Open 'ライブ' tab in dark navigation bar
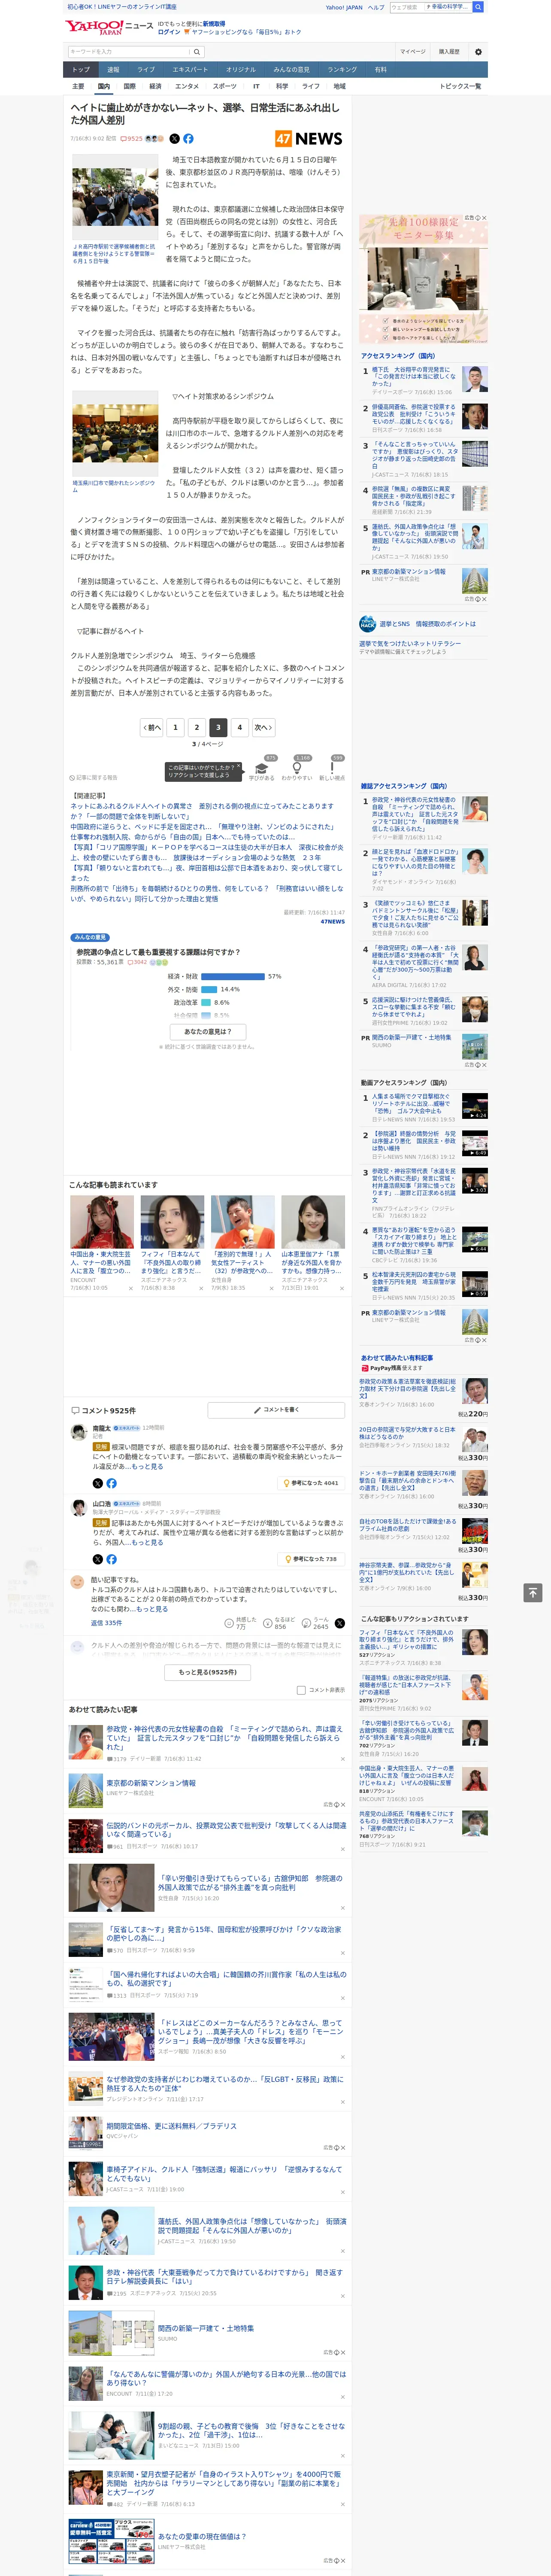The image size is (551, 2576). click(x=146, y=70)
